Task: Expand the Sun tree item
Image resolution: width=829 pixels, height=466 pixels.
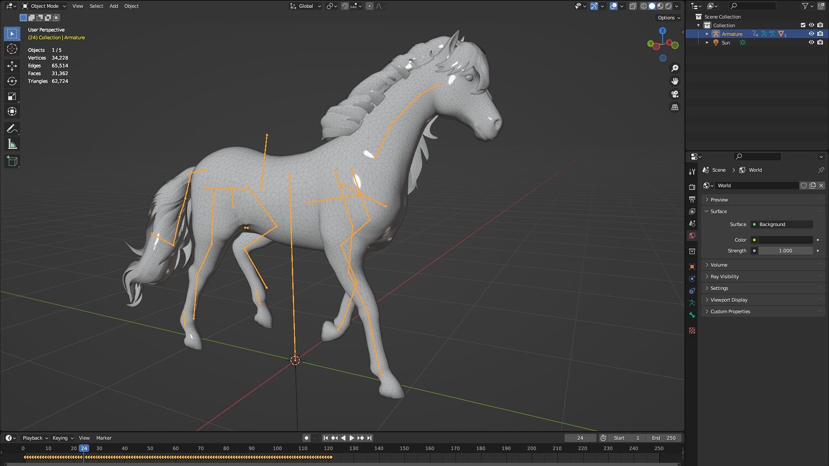Action: [707, 43]
